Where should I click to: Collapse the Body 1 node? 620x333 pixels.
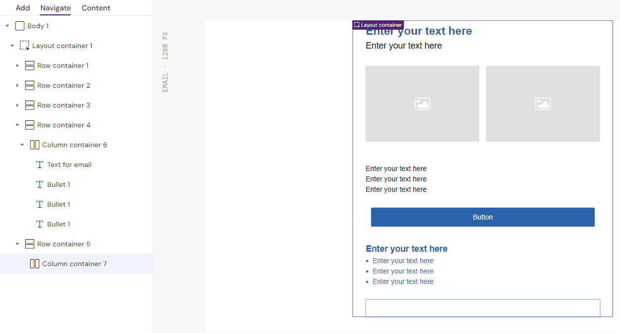click(x=7, y=26)
